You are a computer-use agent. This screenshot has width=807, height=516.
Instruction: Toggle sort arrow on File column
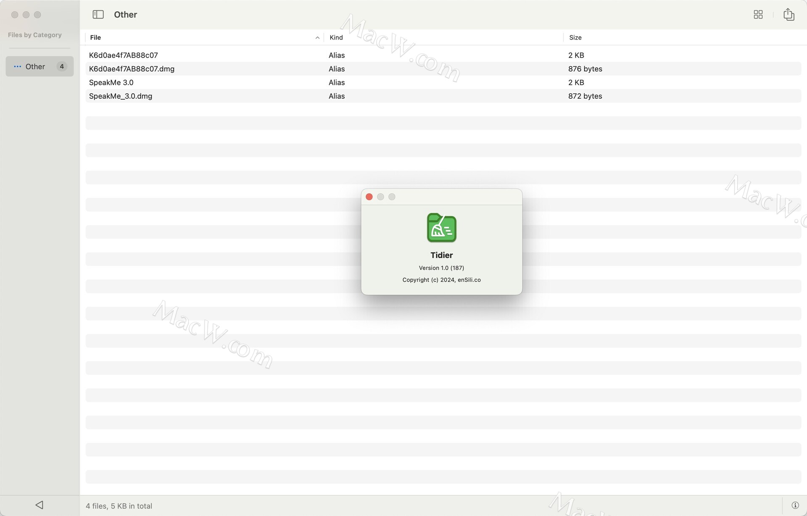[317, 38]
